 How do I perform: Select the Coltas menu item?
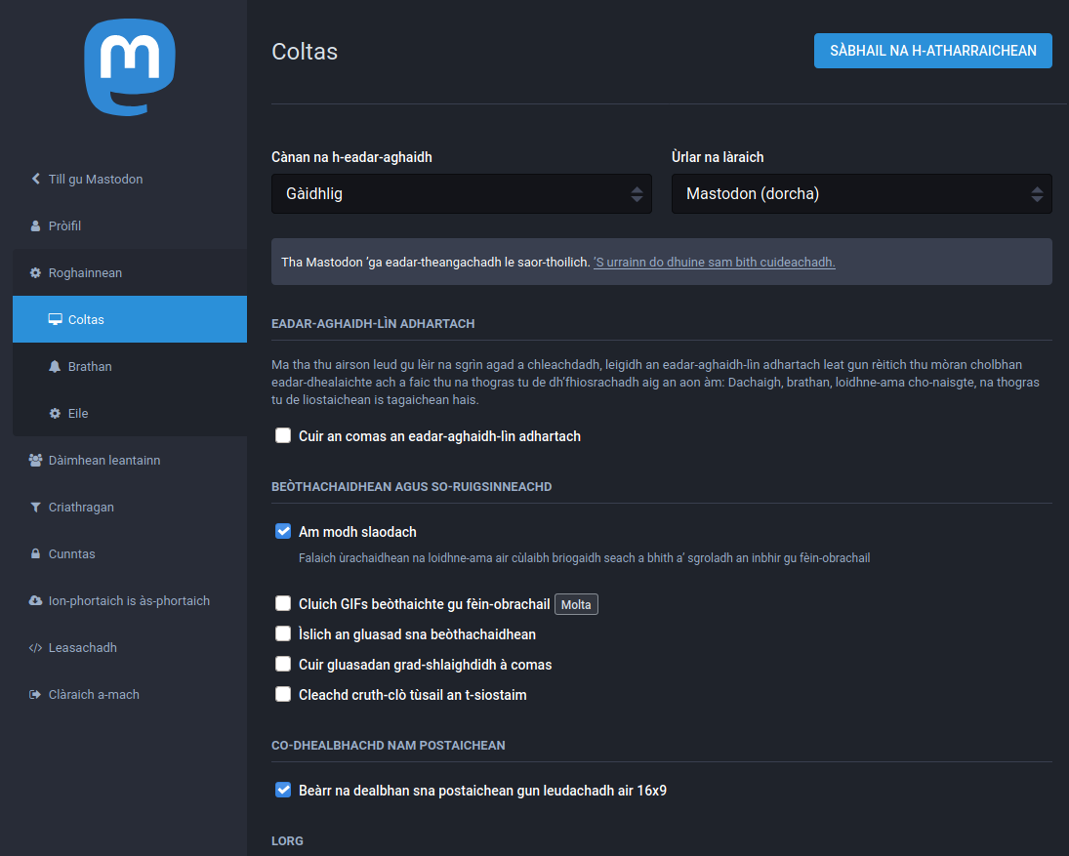(86, 320)
